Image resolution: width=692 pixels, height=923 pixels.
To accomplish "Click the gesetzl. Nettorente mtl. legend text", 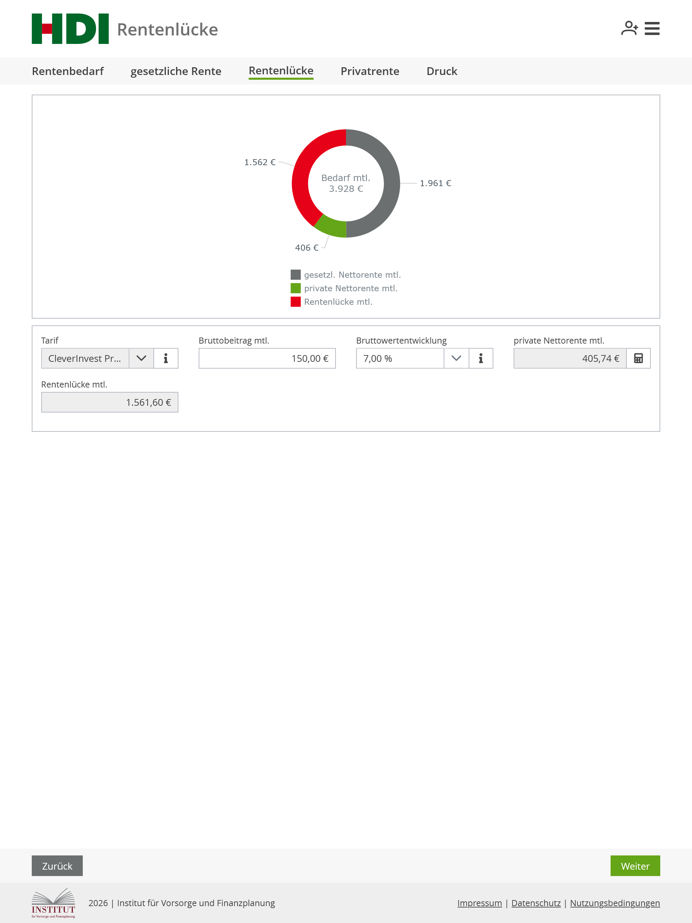I will [x=352, y=275].
